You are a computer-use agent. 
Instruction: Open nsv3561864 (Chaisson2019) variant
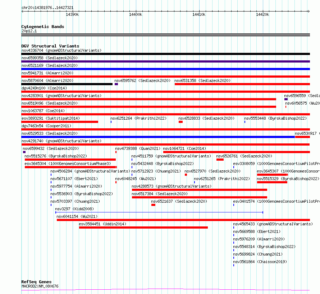[x=260, y=262]
